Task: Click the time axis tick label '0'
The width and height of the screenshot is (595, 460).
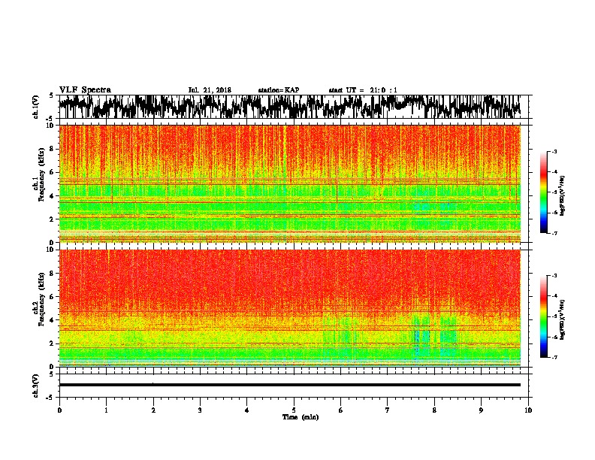Action: tap(59, 410)
